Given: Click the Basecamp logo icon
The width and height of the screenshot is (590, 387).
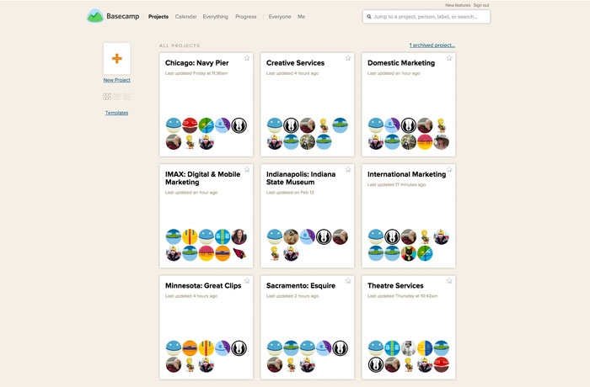Looking at the screenshot, I should [x=95, y=16].
